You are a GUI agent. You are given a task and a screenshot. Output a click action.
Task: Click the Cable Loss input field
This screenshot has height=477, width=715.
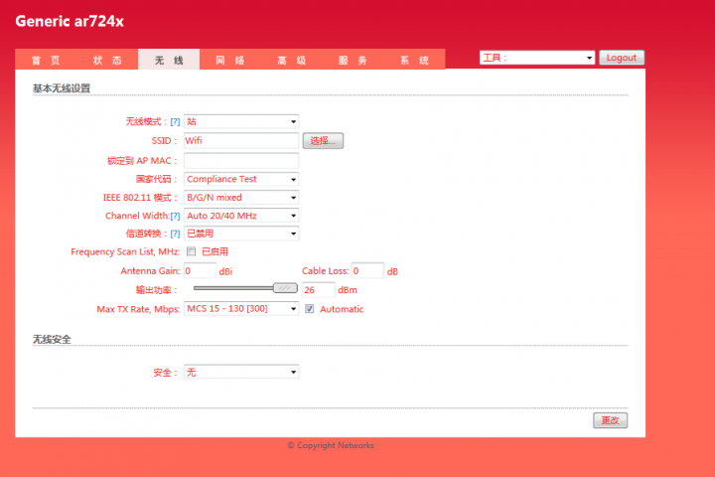click(x=367, y=270)
